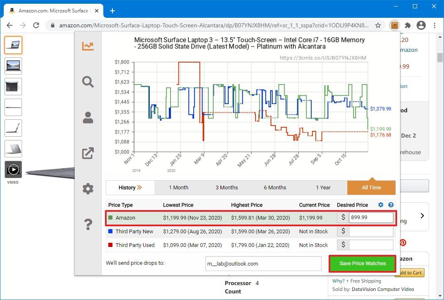Click the help question mark in the sidebar
This screenshot has width=444, height=300.
pyautogui.click(x=87, y=224)
